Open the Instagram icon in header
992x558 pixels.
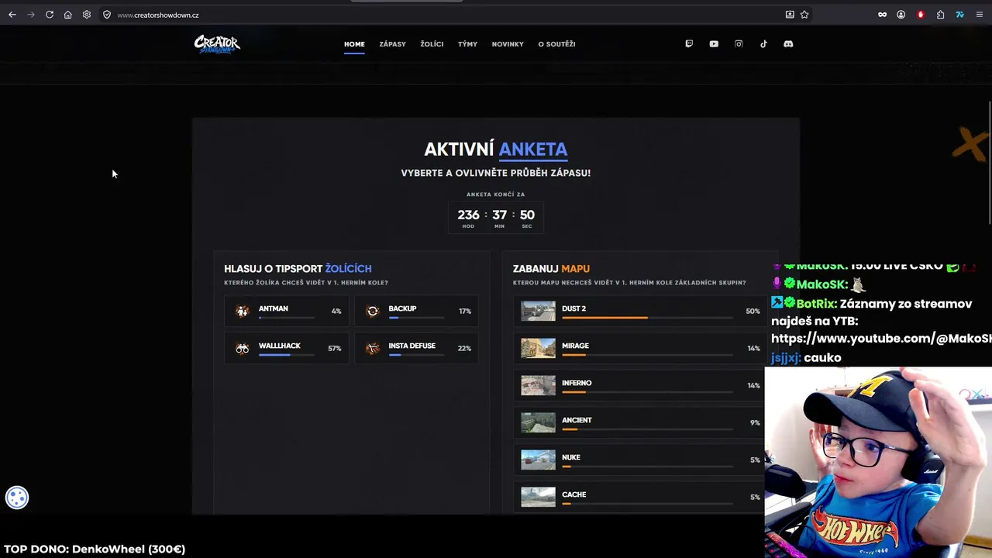pyautogui.click(x=739, y=44)
